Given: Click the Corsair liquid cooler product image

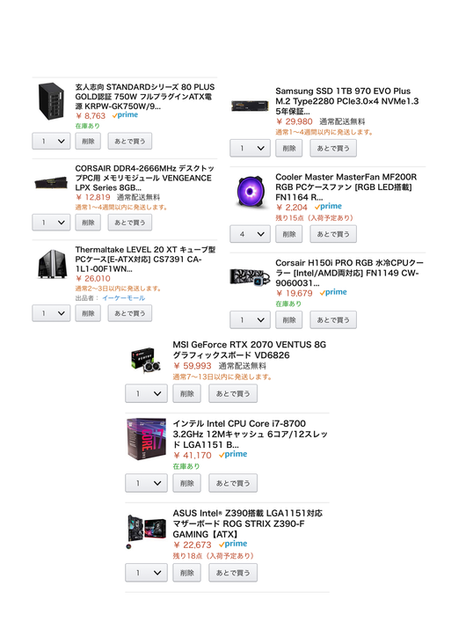Looking at the screenshot, I should tap(249, 276).
